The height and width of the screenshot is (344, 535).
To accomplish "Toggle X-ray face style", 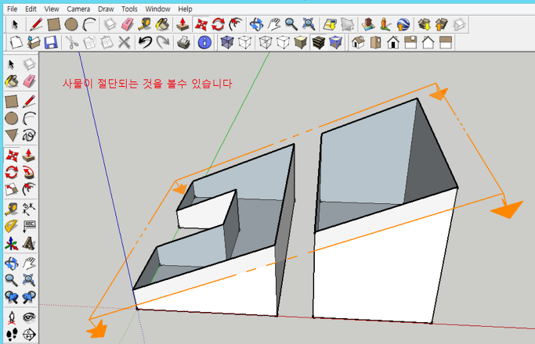I will click(x=227, y=42).
